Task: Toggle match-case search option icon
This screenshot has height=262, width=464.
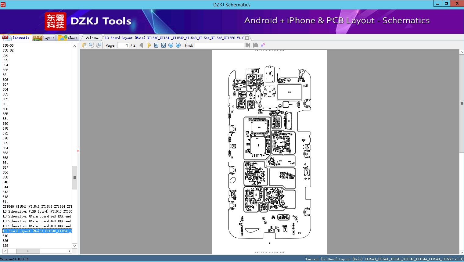Action: (262, 45)
